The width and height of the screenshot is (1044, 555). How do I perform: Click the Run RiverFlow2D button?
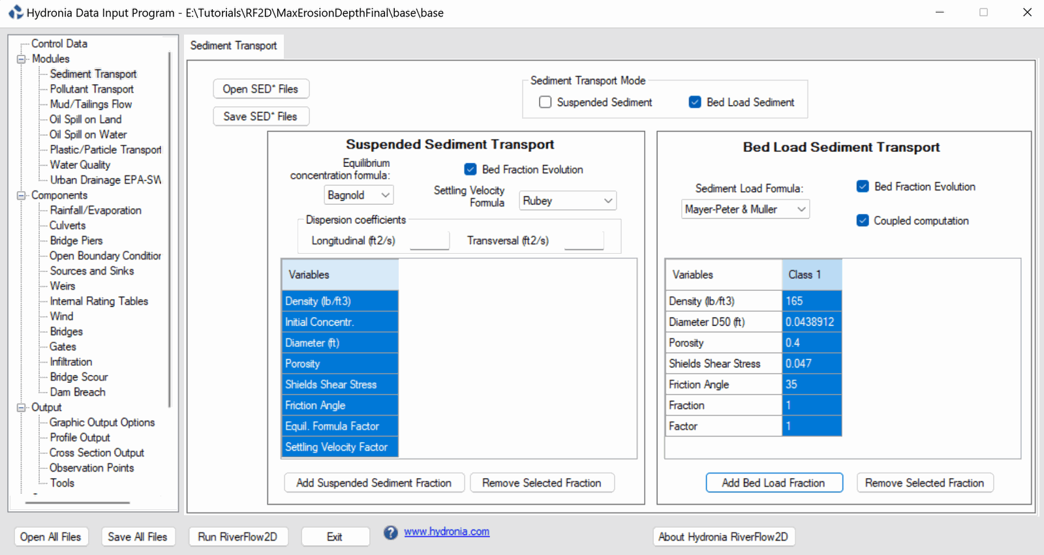pyautogui.click(x=238, y=537)
